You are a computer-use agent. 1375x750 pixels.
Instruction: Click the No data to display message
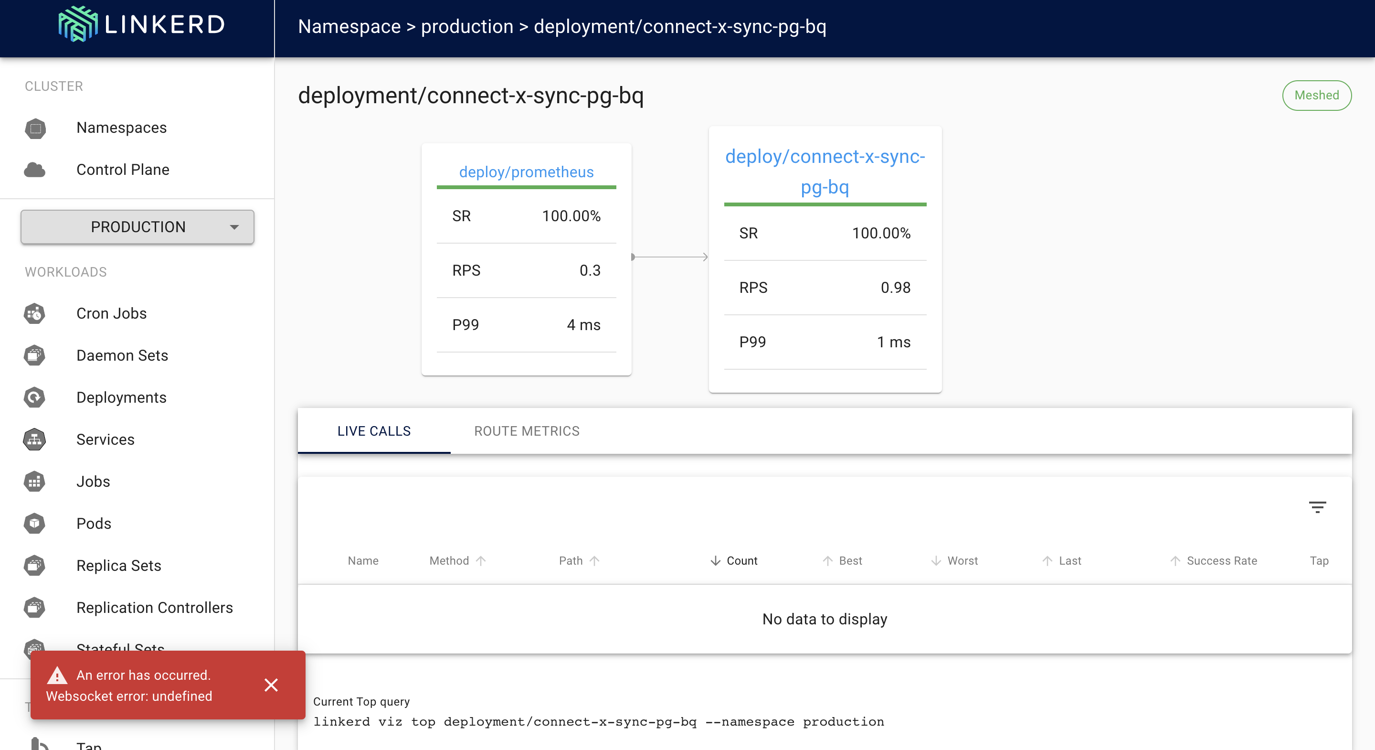pyautogui.click(x=825, y=619)
